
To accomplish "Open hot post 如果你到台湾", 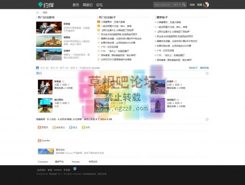I will pos(118,43).
